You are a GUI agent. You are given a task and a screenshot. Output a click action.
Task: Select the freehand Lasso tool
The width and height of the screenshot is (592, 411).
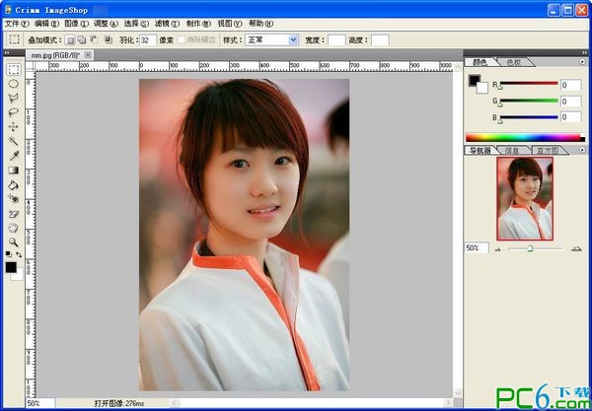[x=14, y=112]
